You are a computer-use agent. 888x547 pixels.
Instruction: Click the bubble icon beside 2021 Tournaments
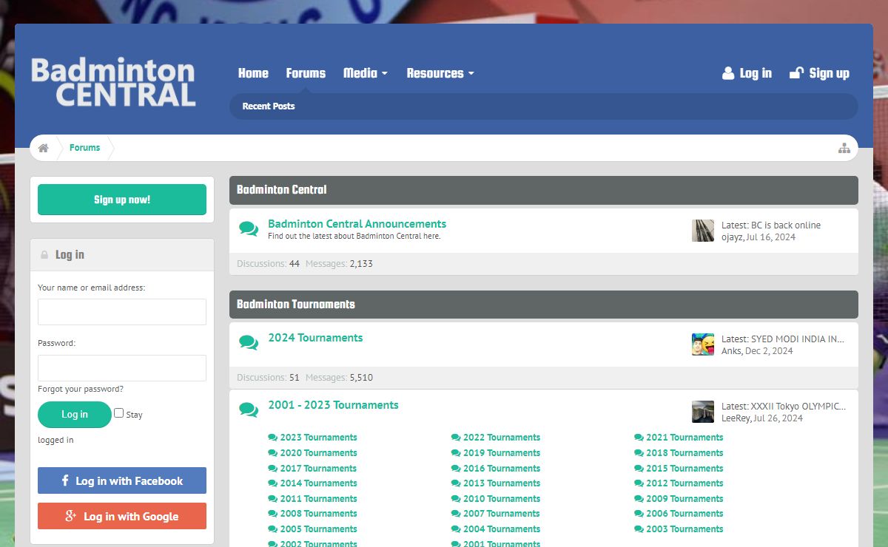[x=639, y=438]
